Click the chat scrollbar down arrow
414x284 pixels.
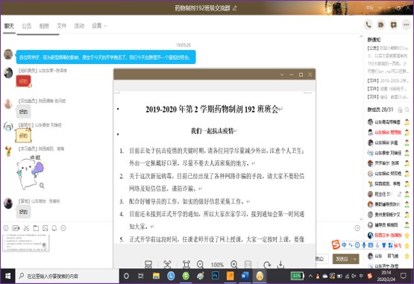(361, 219)
